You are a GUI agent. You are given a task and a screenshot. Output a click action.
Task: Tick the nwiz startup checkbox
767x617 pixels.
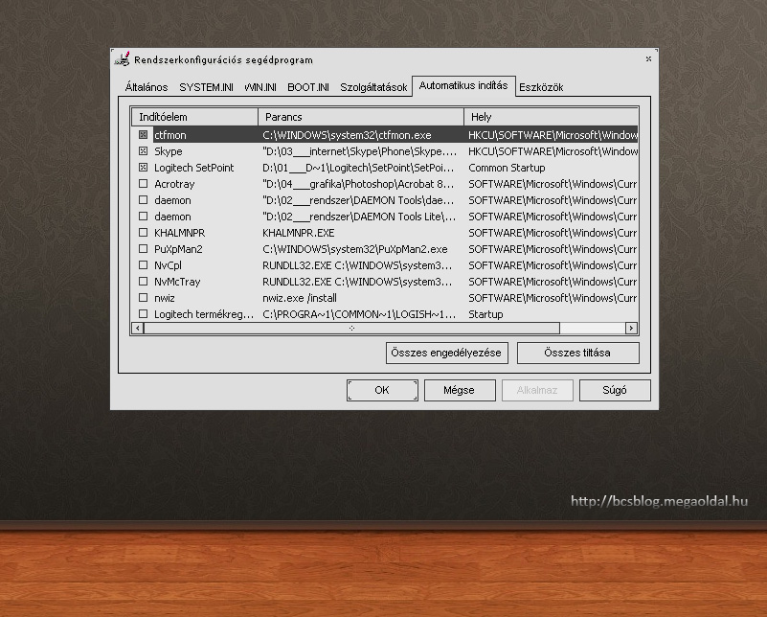click(144, 298)
